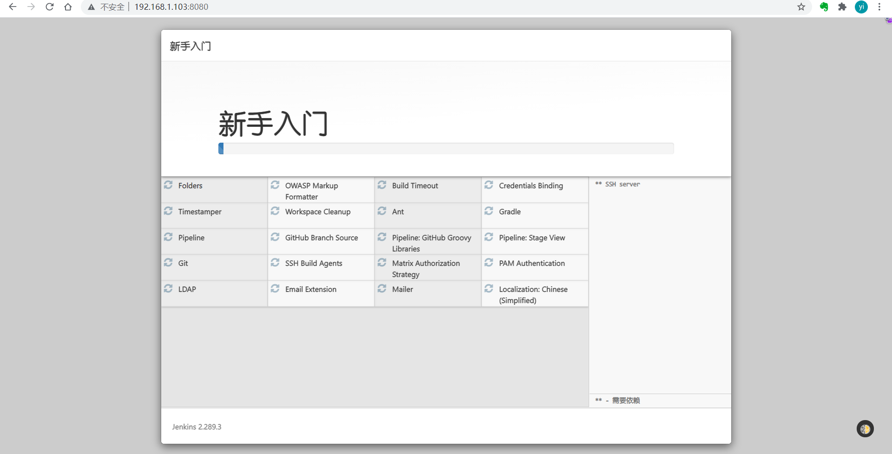Click the Build Timeout label
The width and height of the screenshot is (892, 454).
tap(415, 186)
